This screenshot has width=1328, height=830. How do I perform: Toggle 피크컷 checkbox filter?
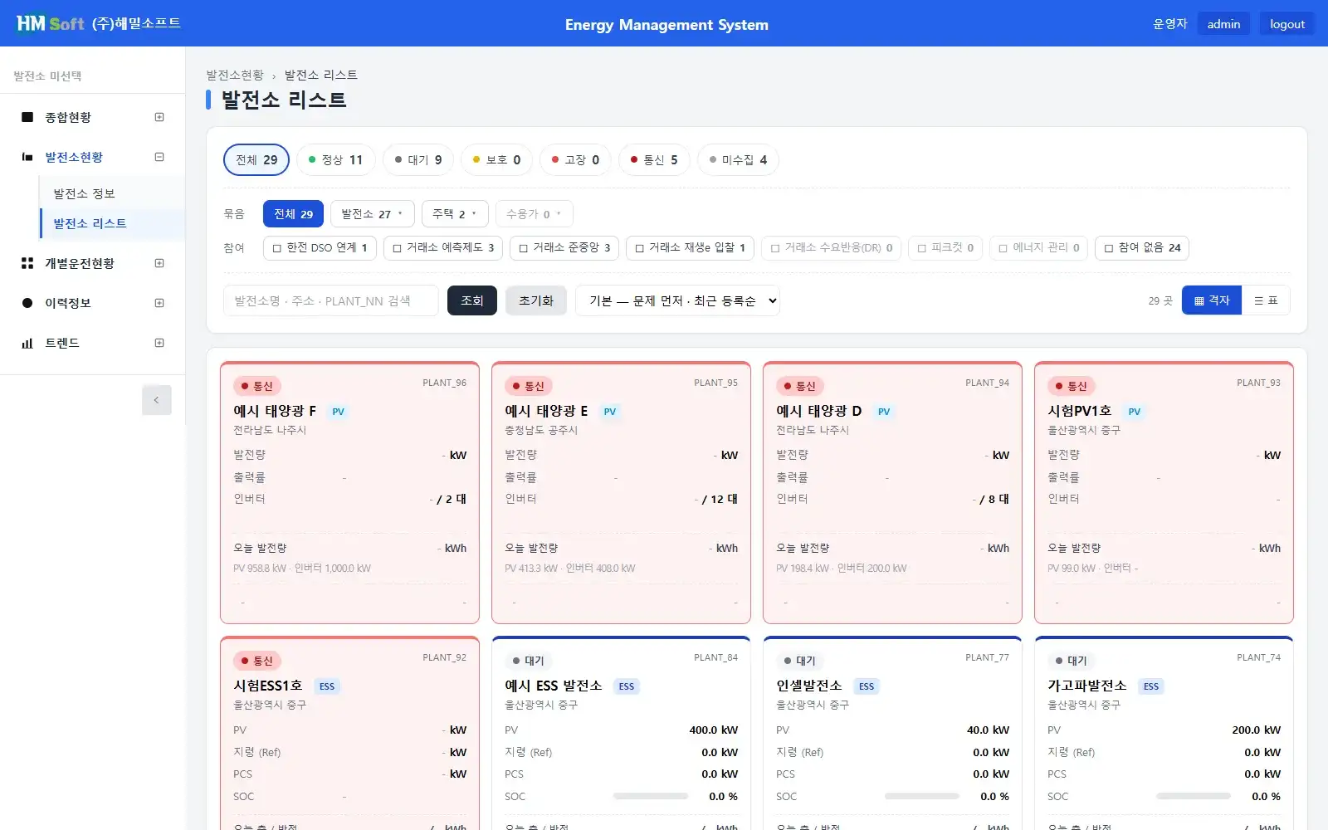coord(945,247)
